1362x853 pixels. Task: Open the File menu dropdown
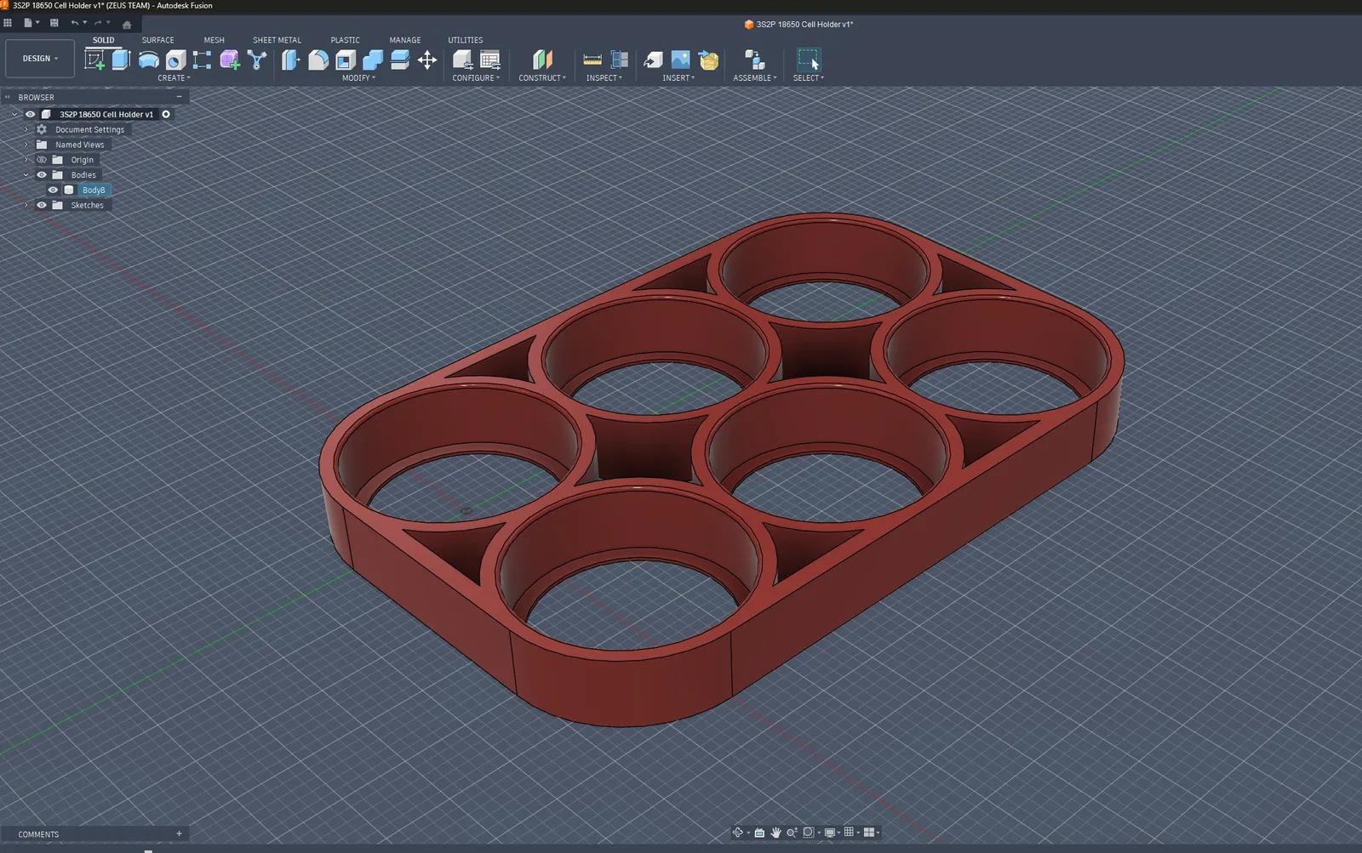pyautogui.click(x=31, y=23)
